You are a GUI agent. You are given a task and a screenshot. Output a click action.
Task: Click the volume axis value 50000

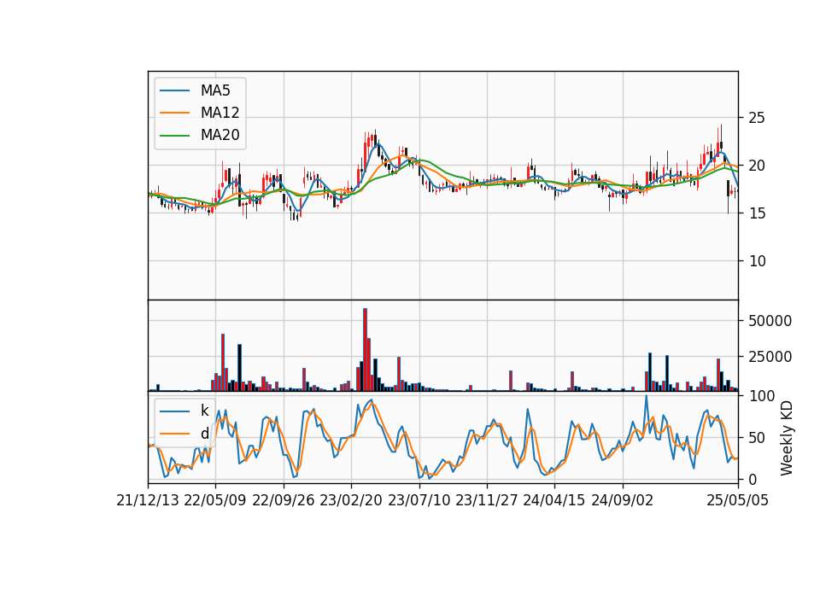(770, 321)
